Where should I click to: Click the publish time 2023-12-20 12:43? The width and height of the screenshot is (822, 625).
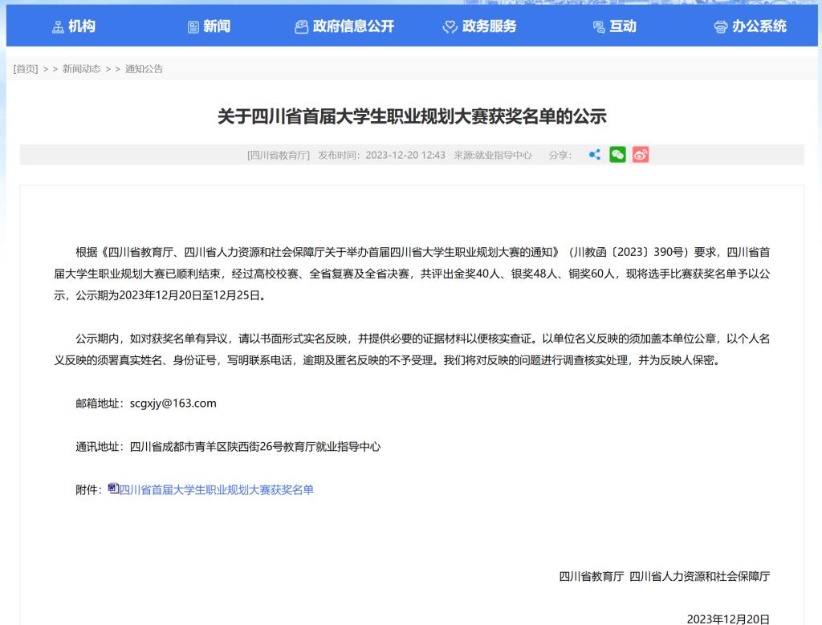405,155
